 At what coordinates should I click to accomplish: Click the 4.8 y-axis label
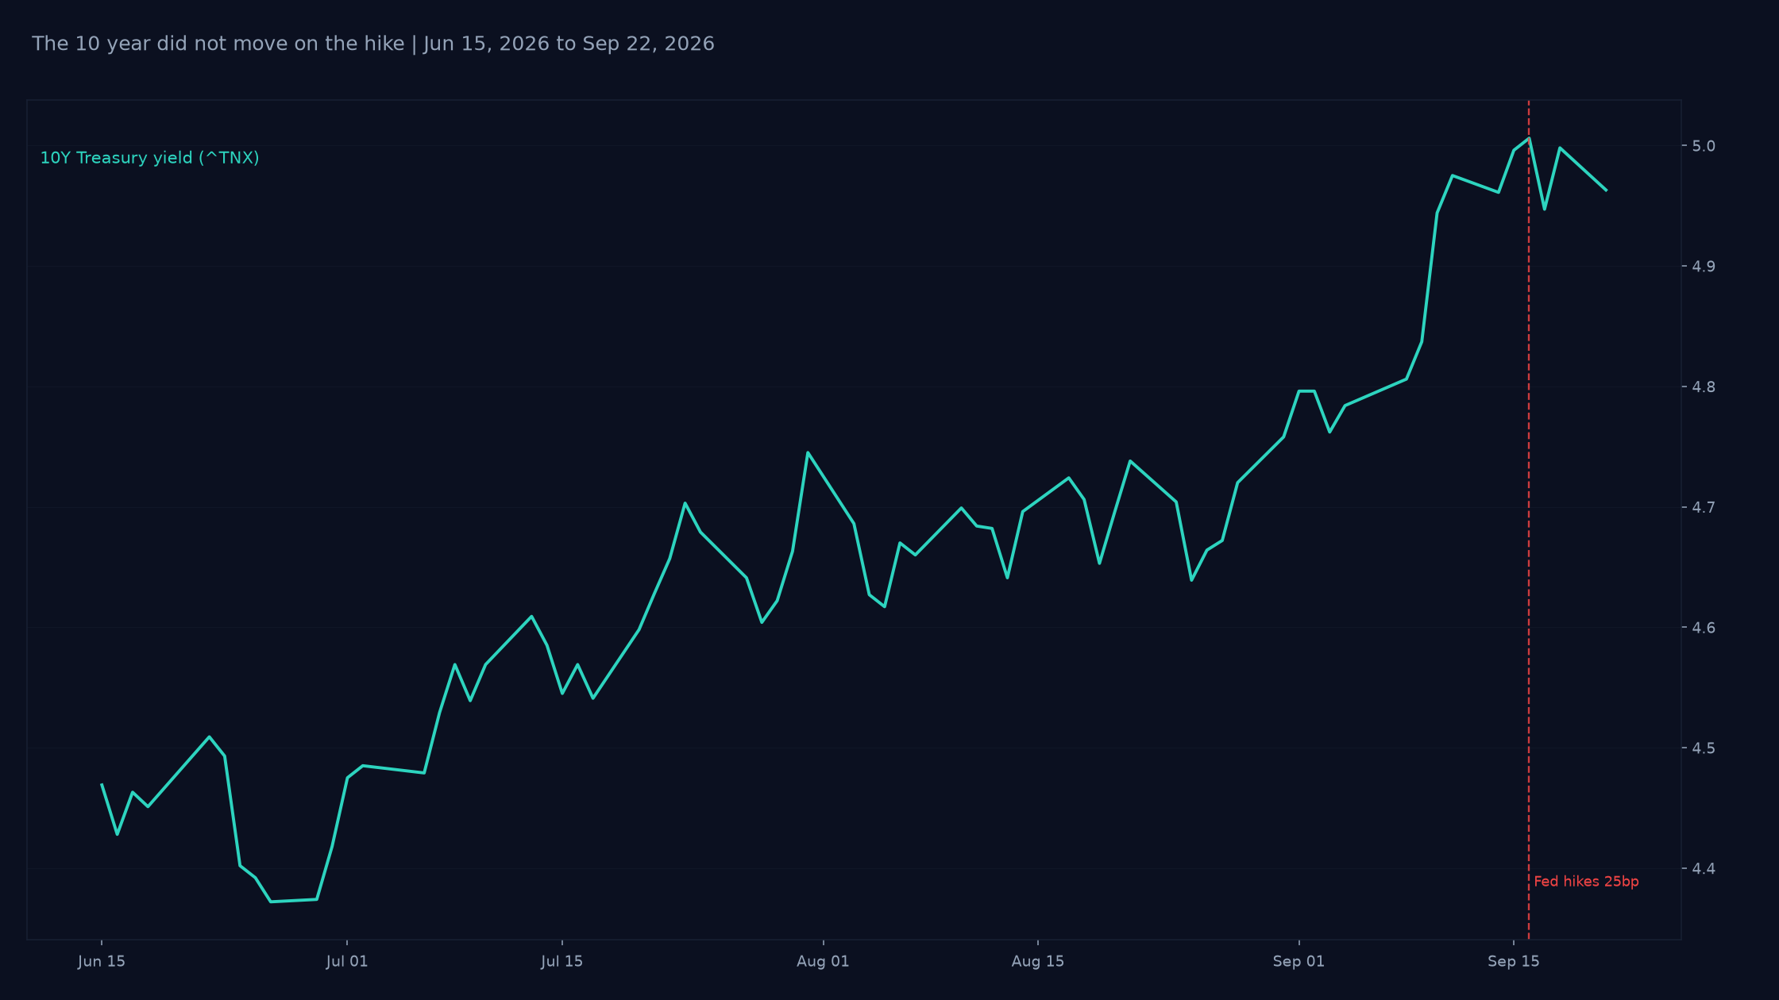1704,387
